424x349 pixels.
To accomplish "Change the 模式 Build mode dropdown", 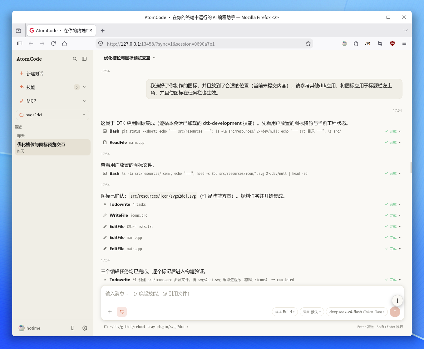I will pos(285,312).
